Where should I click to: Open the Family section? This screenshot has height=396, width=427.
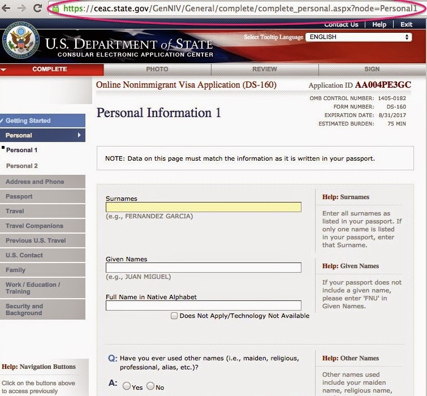tap(42, 270)
